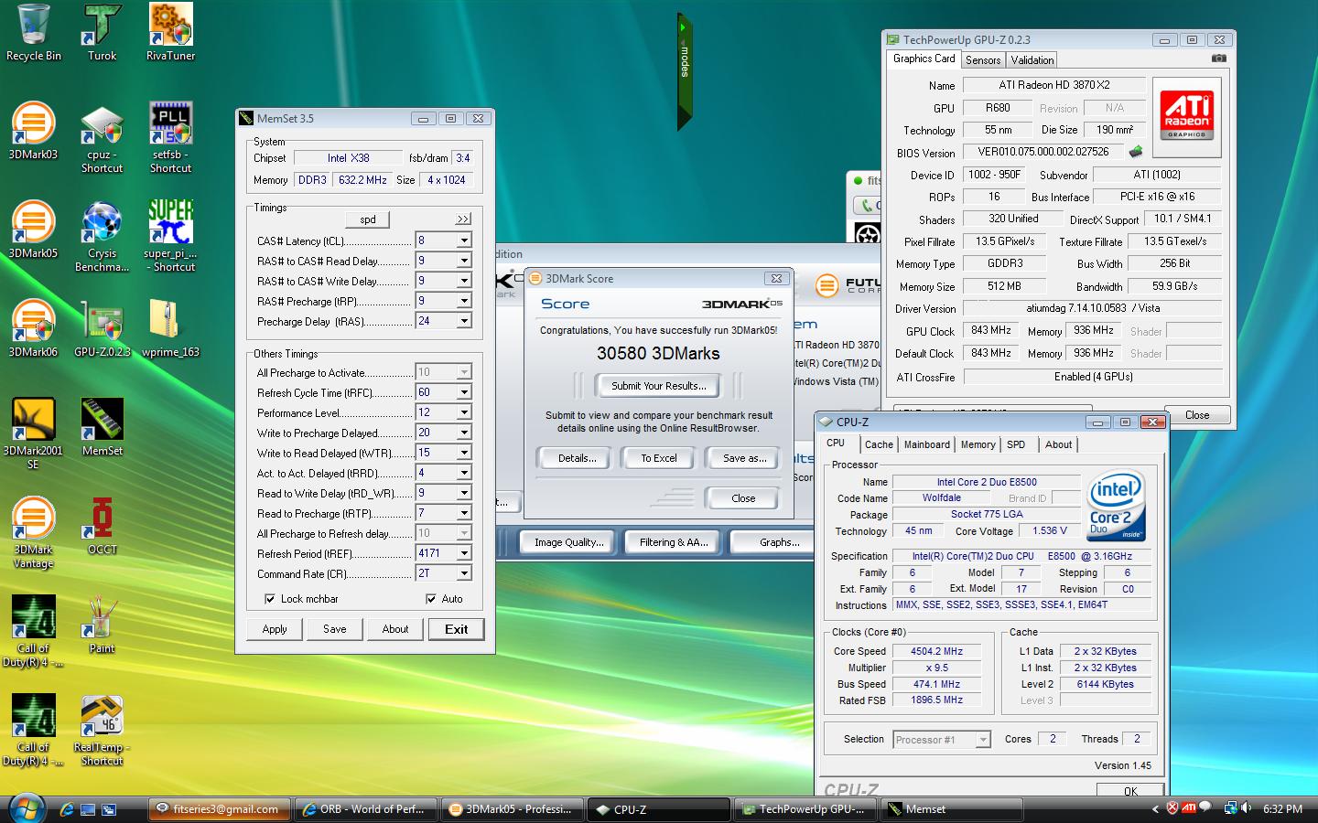Viewport: 1318px width, 823px height.
Task: Click the ORB - World of Perf taskbar item
Action: tap(366, 809)
